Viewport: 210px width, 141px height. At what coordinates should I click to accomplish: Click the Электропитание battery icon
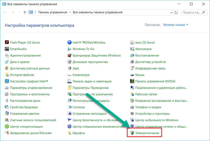(x=132, y=133)
